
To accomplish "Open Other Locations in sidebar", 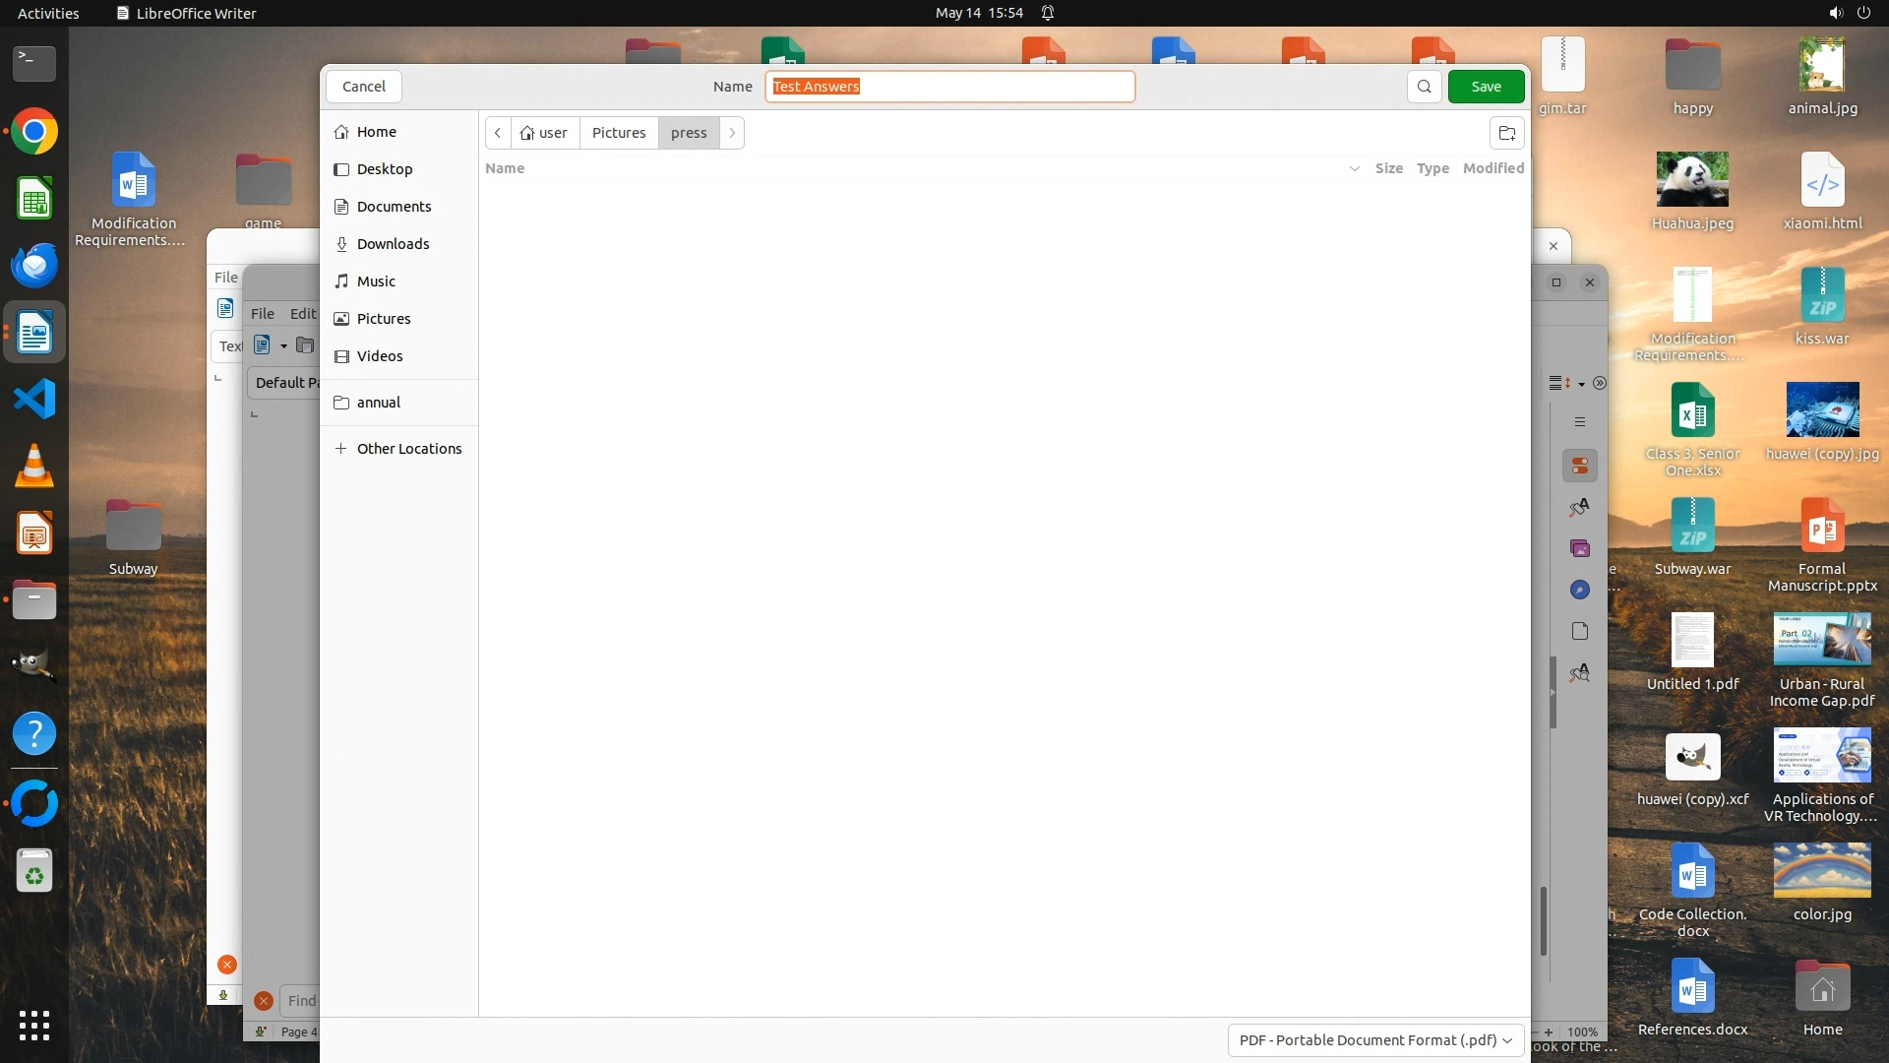I will tap(408, 449).
